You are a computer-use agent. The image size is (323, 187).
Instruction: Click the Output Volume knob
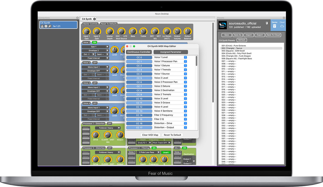click(177, 31)
